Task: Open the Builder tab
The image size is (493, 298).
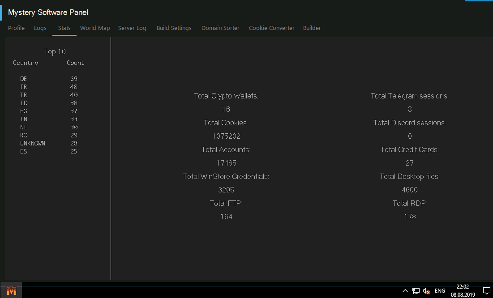Action: 312,28
